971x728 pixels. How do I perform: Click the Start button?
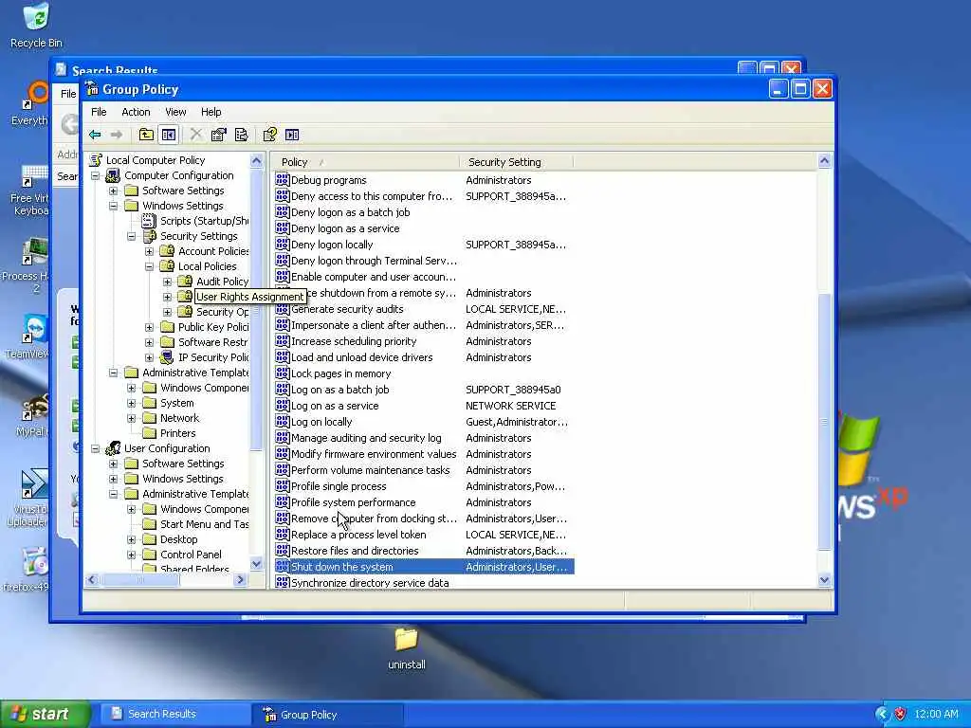[x=45, y=714]
